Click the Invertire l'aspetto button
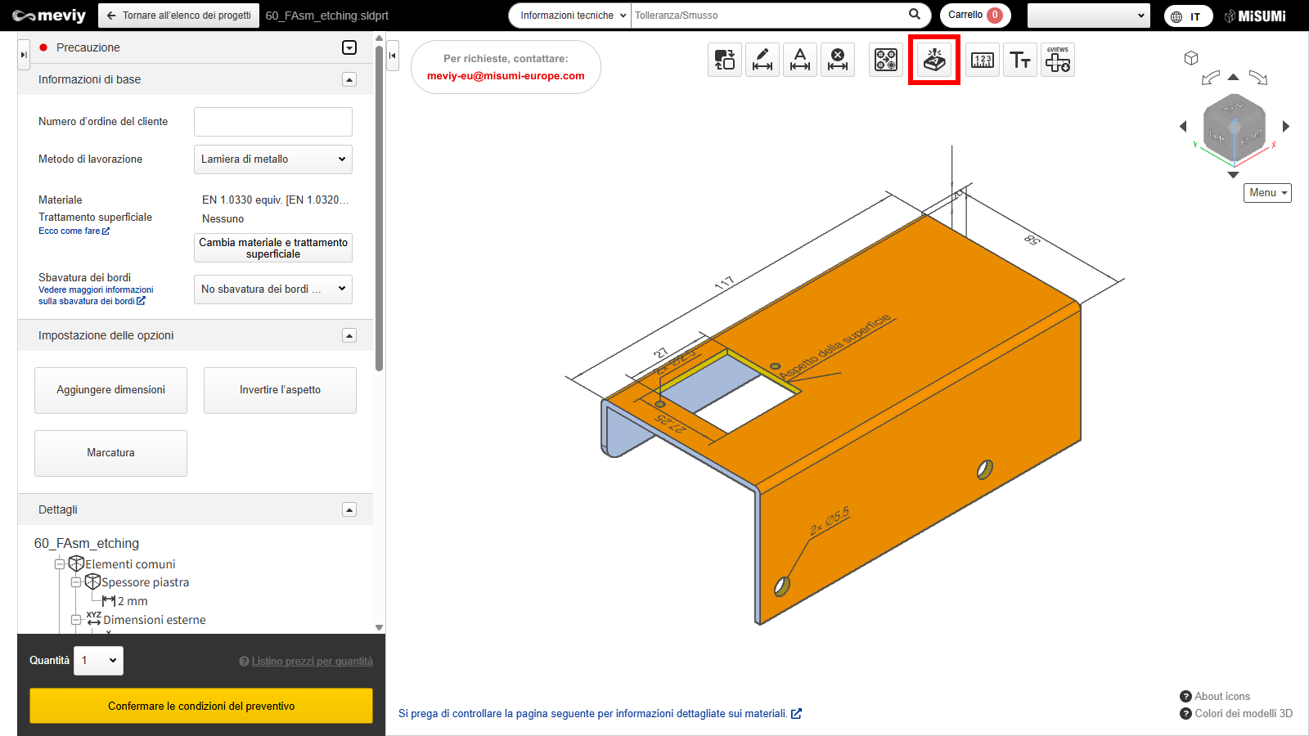The image size is (1309, 736). coord(280,390)
